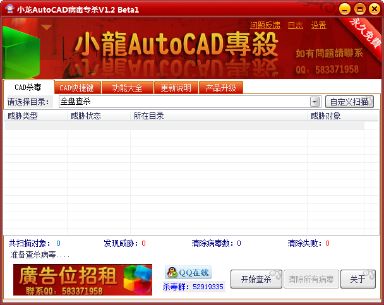384x305 pixels.
Task: Start scanning with 开始查杀 button
Action: coord(256,279)
